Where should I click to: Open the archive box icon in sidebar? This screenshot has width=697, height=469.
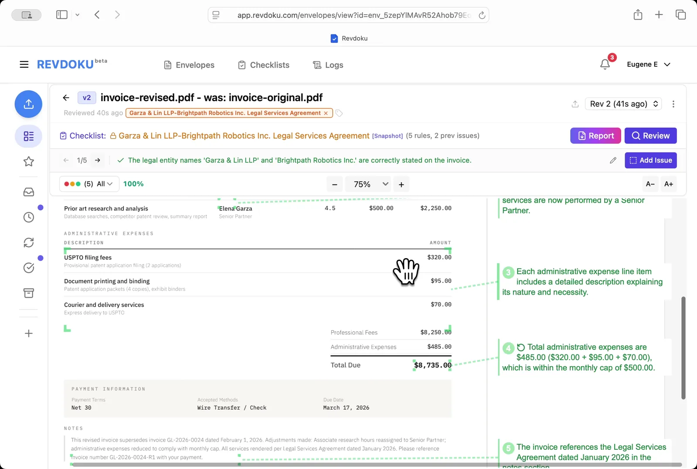pos(28,293)
